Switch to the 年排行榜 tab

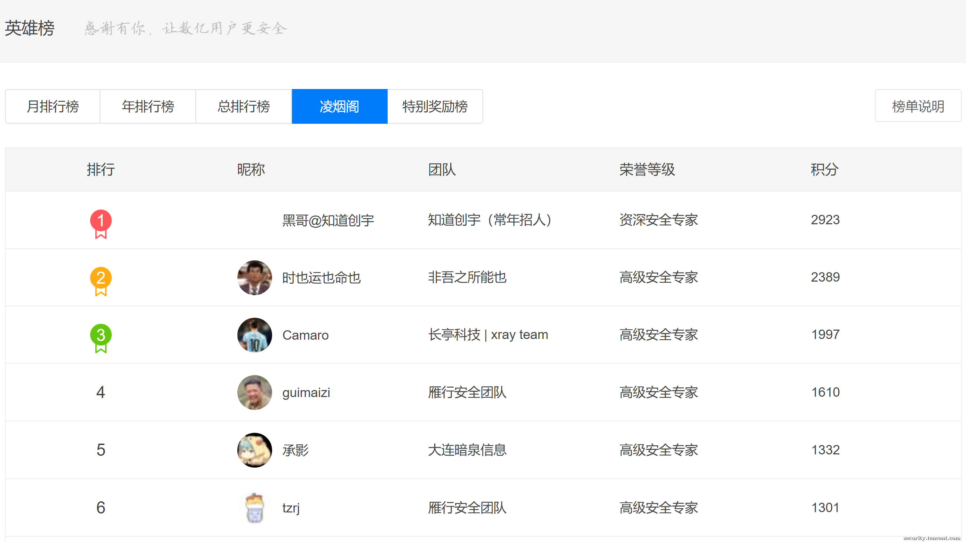148,106
